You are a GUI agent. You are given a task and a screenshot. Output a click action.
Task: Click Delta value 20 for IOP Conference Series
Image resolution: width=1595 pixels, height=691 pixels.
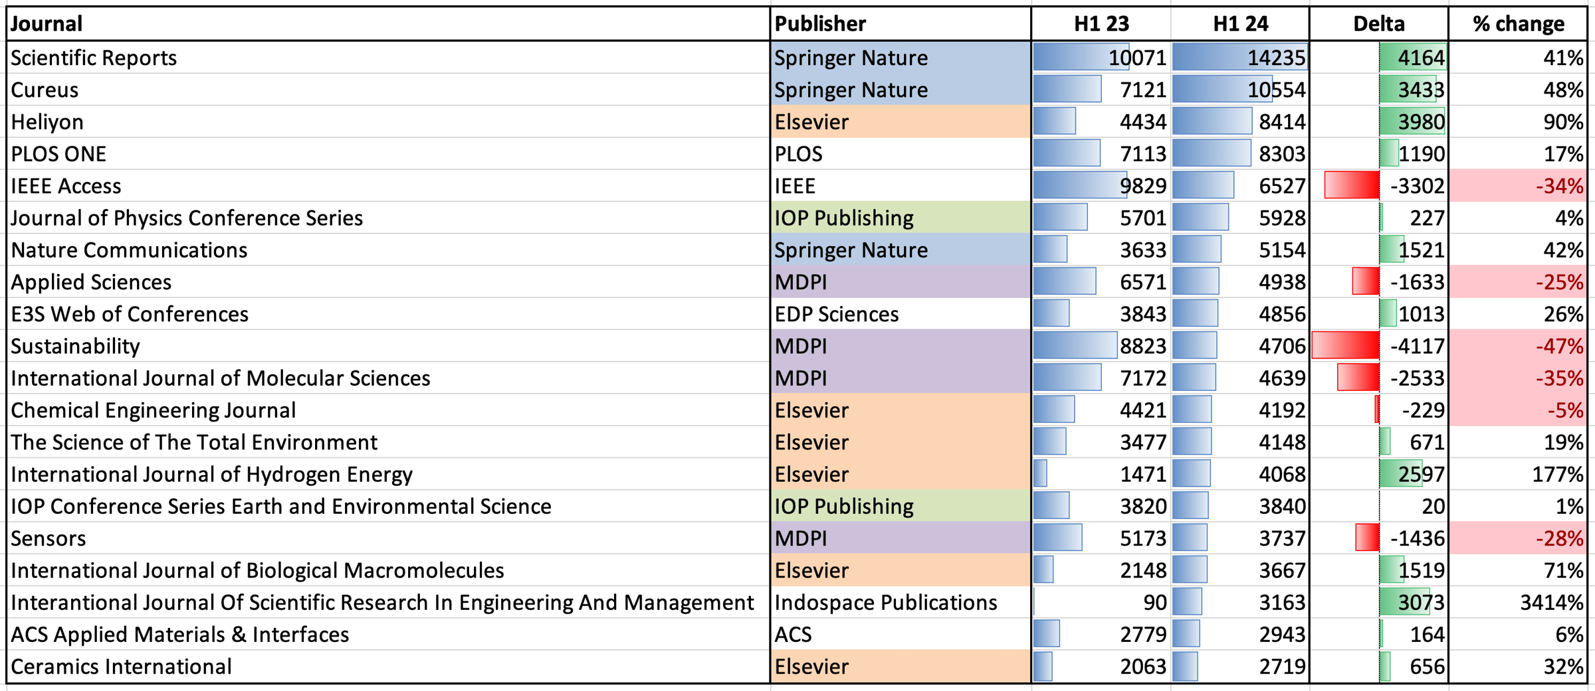[1379, 506]
